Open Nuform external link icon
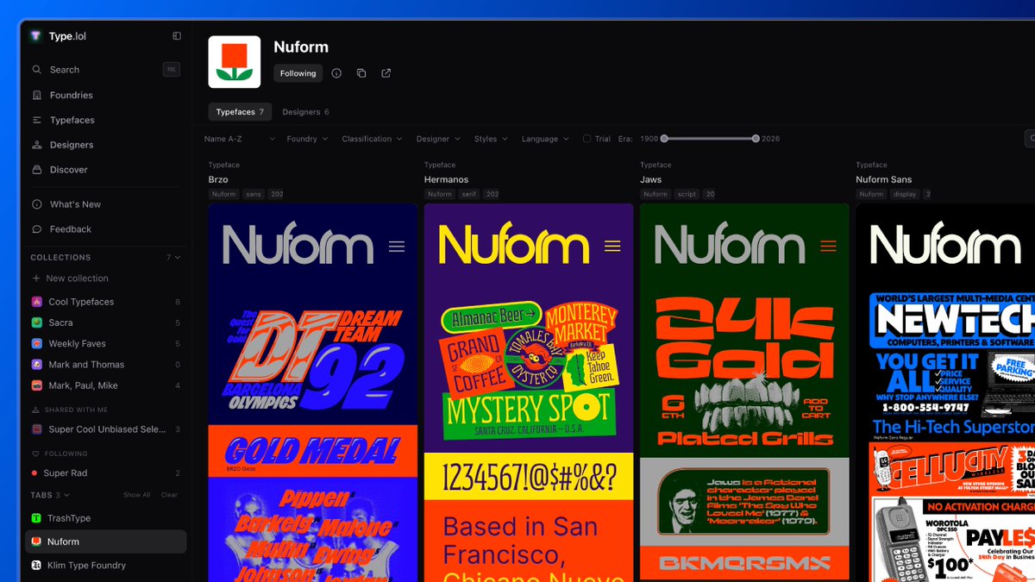This screenshot has height=582, width=1035. coord(386,73)
